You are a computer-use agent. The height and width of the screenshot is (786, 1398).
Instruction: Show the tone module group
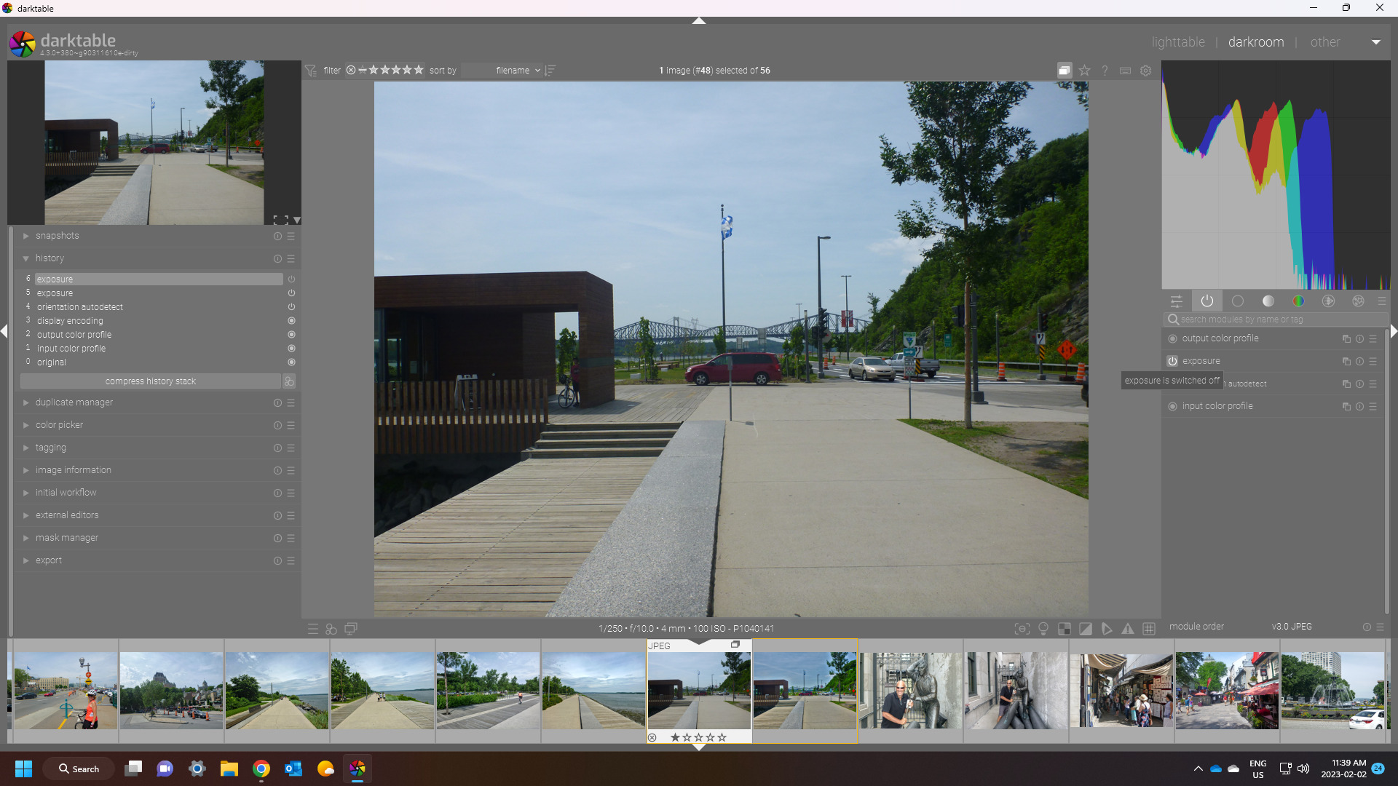[1268, 301]
